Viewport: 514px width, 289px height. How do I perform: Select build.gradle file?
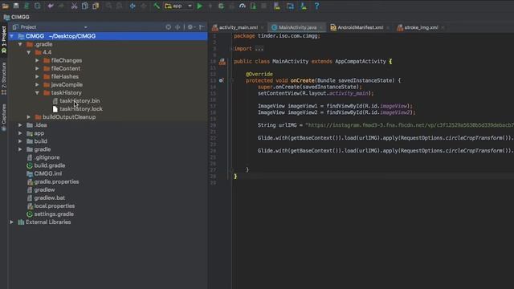point(50,165)
